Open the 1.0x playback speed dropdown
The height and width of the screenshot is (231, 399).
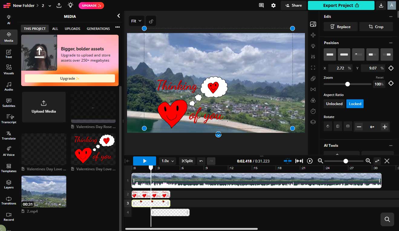(x=167, y=161)
